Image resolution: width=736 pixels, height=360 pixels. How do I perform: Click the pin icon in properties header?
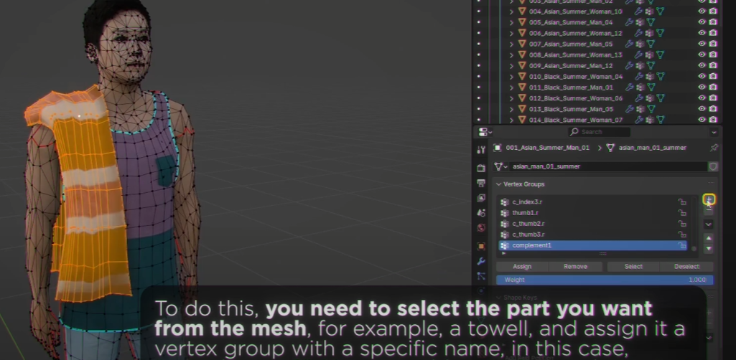[713, 148]
